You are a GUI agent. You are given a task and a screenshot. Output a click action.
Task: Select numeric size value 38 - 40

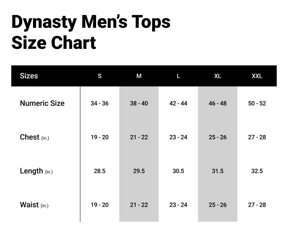coord(139,103)
